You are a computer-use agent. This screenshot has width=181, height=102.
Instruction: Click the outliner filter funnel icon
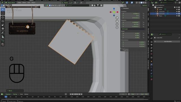pos(176,3)
